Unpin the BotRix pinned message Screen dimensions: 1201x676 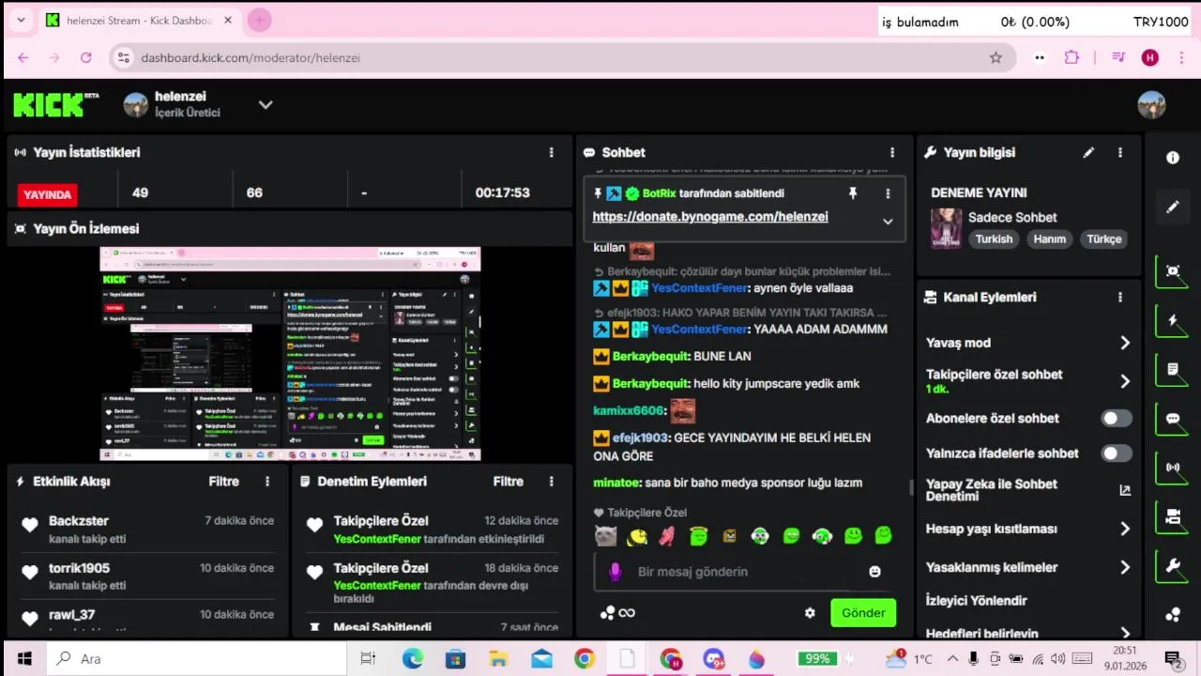point(853,193)
